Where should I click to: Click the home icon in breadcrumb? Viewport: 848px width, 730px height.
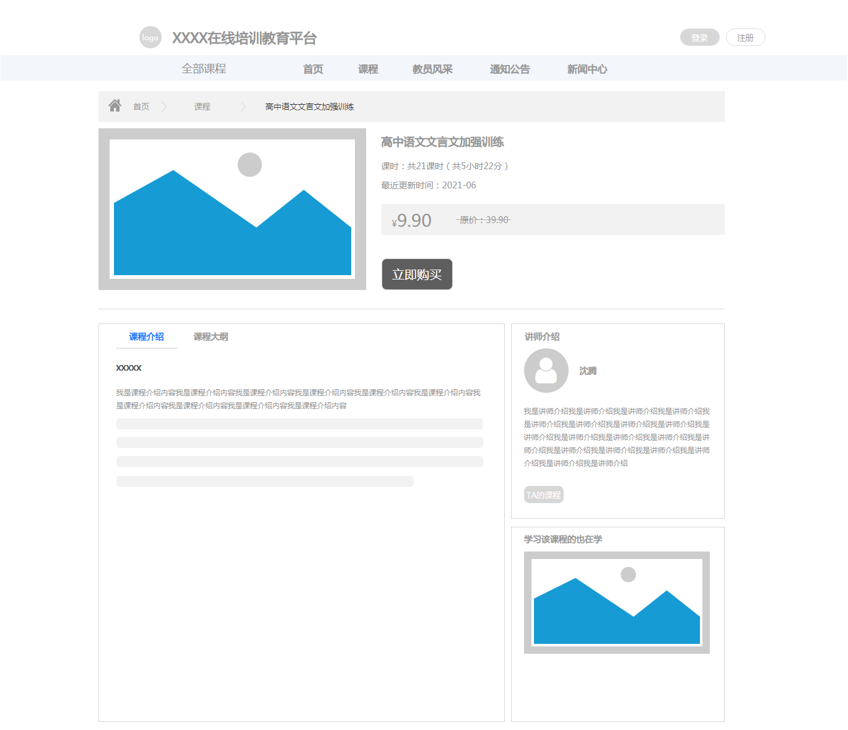(115, 105)
